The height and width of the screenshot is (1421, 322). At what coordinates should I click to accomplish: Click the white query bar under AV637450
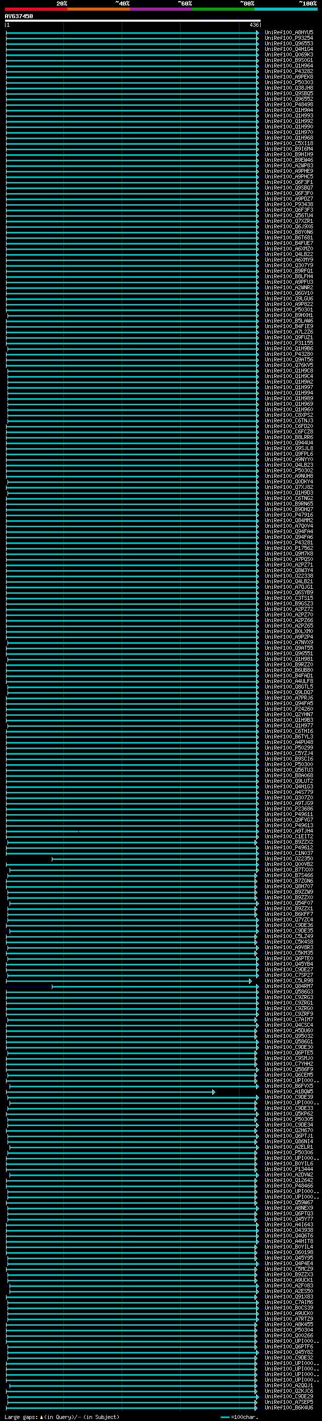(x=133, y=21)
